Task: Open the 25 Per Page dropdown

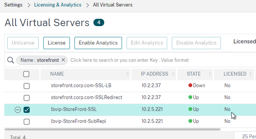Action: tap(245, 136)
